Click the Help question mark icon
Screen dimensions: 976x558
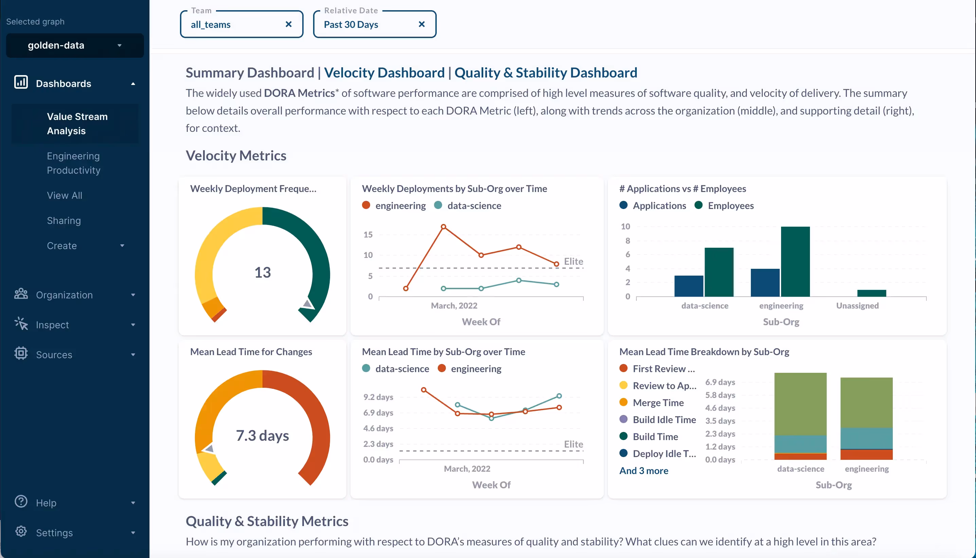pos(21,502)
